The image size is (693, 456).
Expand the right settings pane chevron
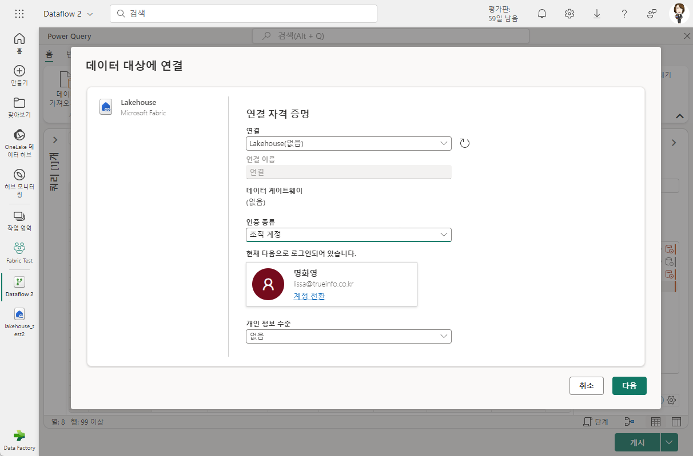click(x=674, y=143)
